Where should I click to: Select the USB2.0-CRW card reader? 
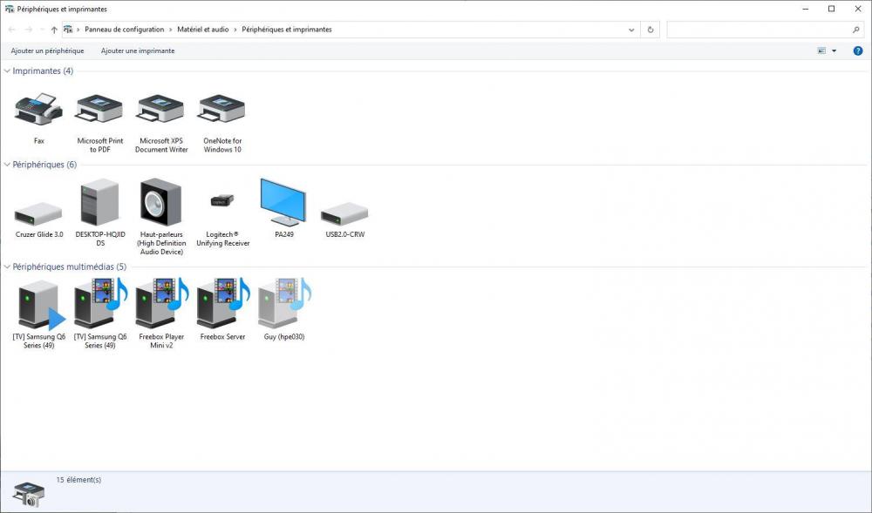344,213
